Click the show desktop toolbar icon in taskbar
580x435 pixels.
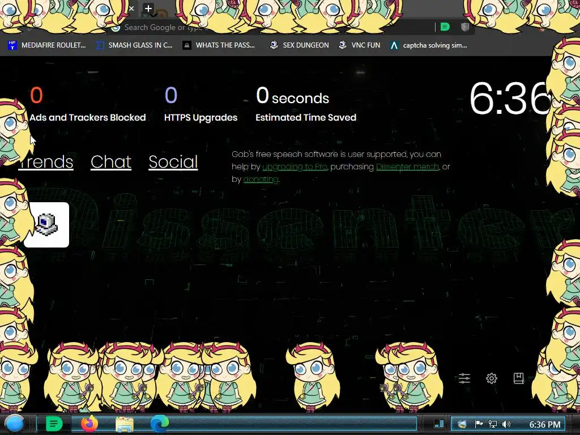coord(439,424)
